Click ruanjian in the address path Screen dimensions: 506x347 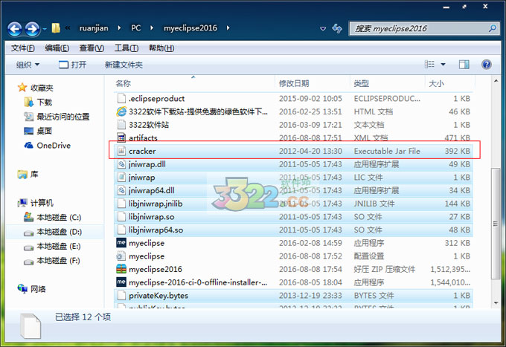tap(94, 28)
